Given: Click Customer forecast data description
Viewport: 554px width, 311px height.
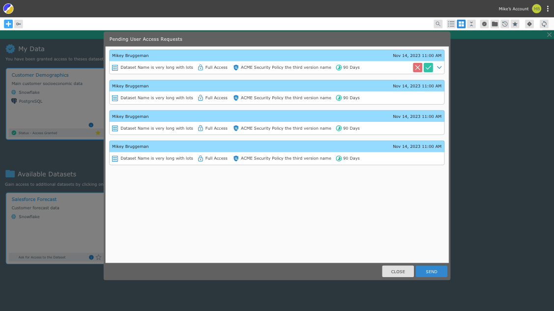Looking at the screenshot, I should tap(35, 208).
